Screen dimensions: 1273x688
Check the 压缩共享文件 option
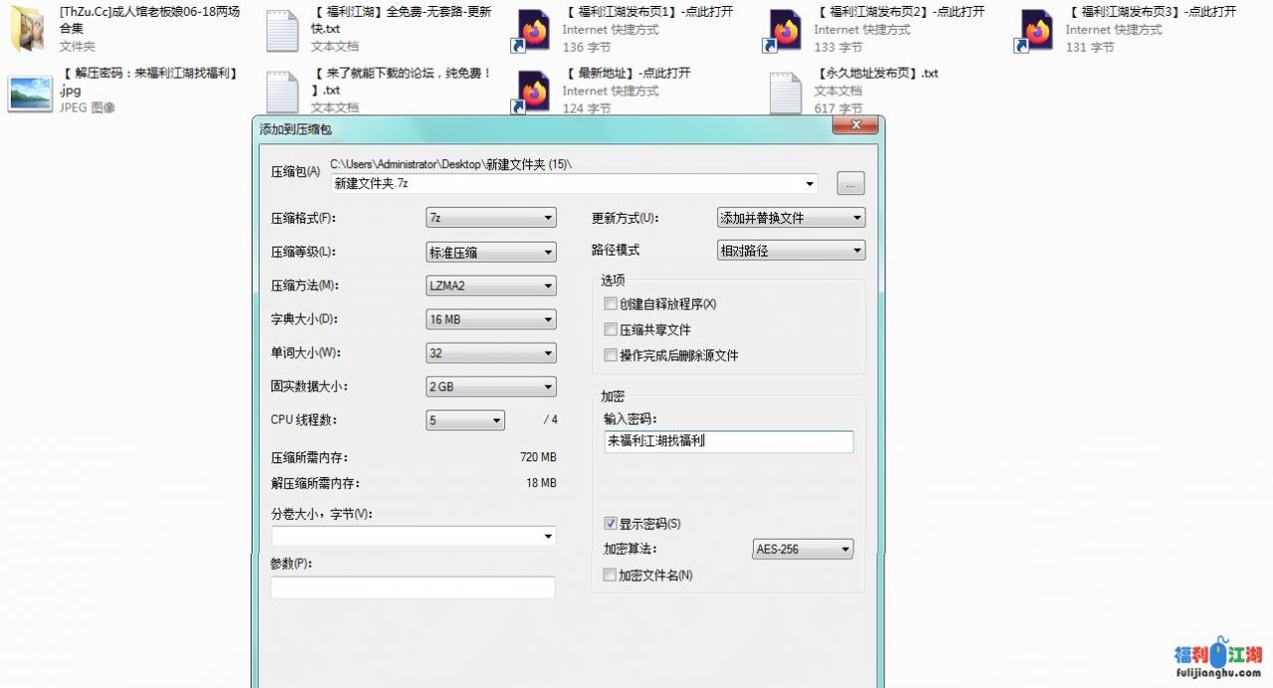pyautogui.click(x=611, y=330)
